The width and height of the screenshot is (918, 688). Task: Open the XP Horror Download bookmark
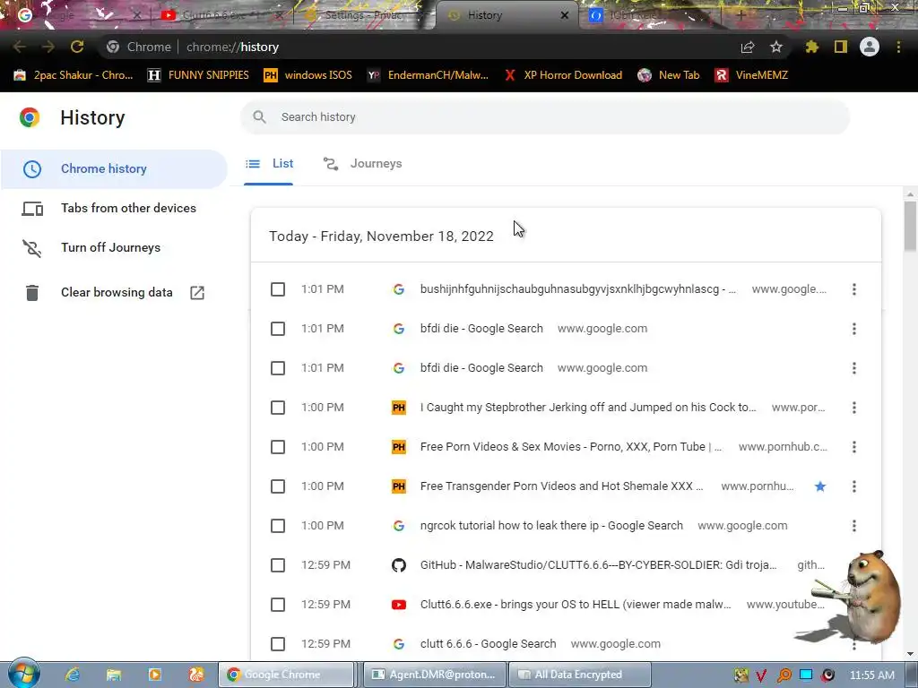point(563,75)
